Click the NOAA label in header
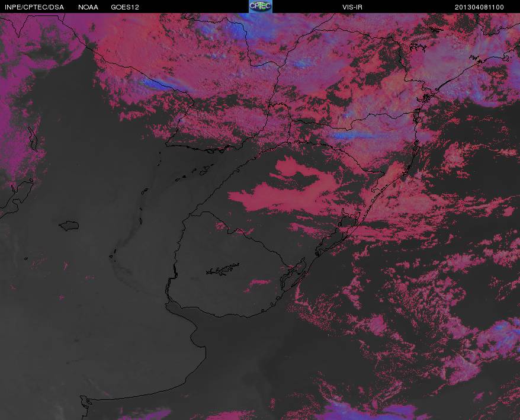This screenshot has width=520, height=420. [88, 7]
